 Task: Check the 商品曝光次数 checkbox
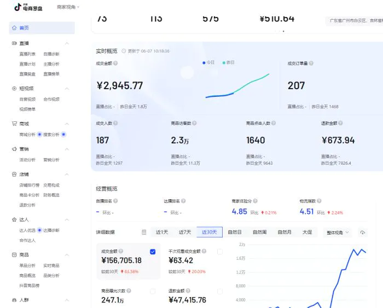(x=153, y=291)
